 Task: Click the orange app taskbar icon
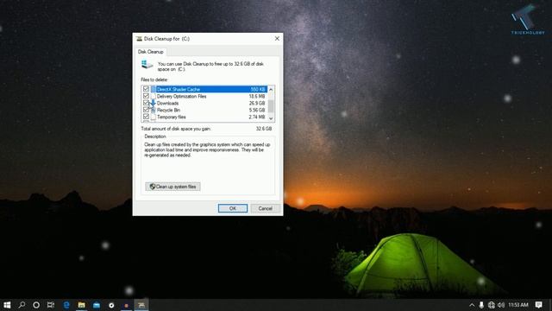pos(127,305)
